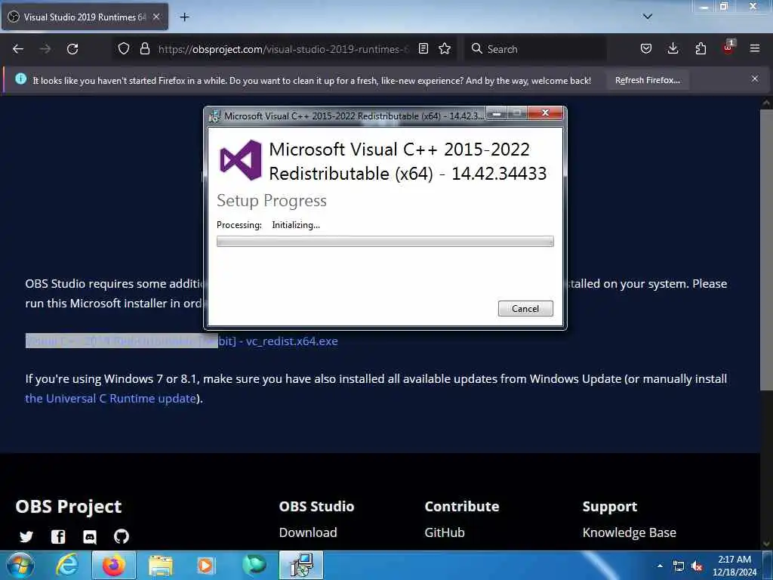
Task: Open the Windows Start orb
Action: (20, 565)
